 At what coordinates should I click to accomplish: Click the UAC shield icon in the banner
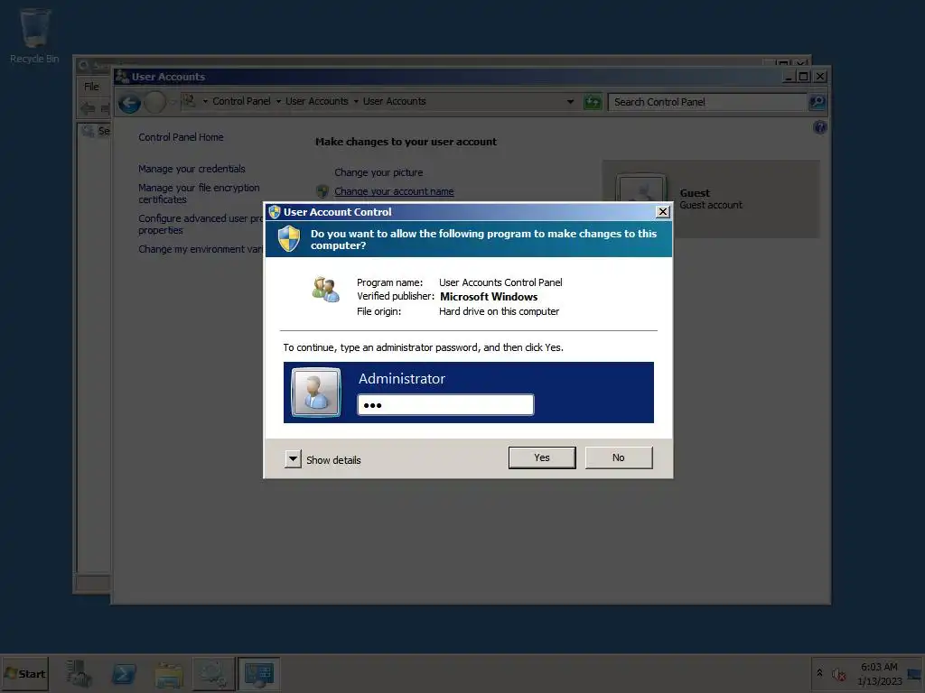pyautogui.click(x=289, y=238)
